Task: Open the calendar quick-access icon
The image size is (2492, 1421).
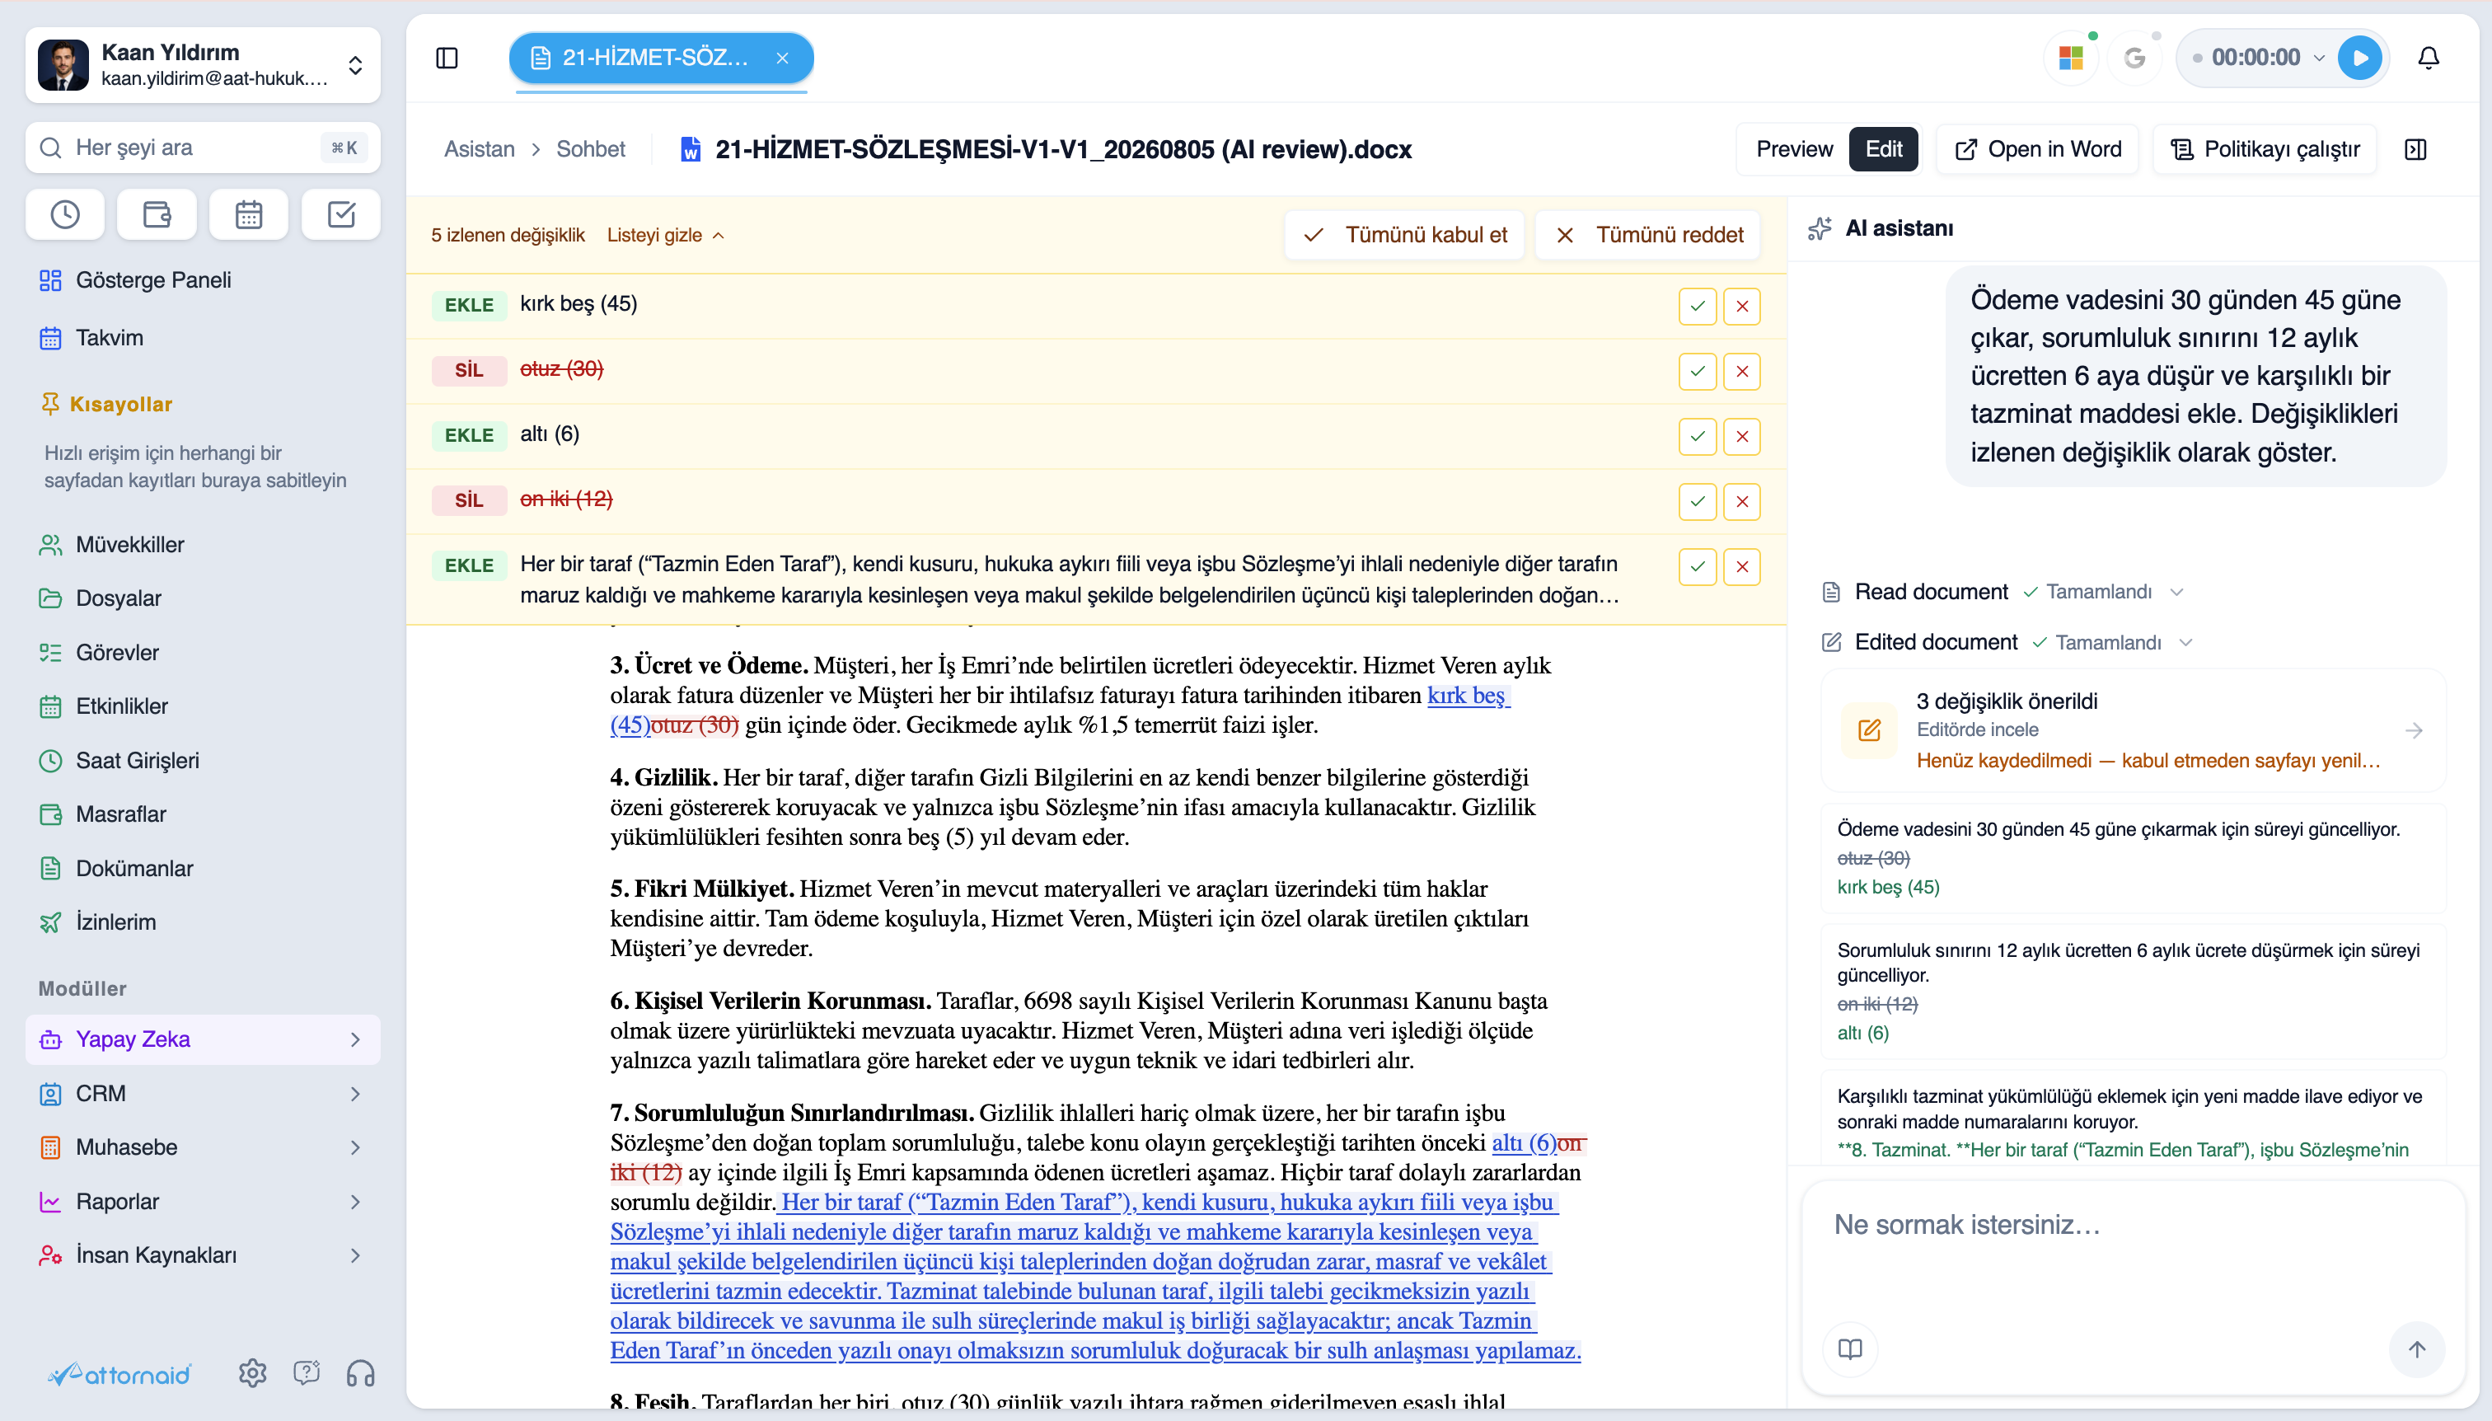Action: [x=249, y=214]
